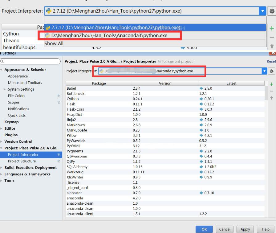Expand Tools settings node
This screenshot has width=276, height=233.
click(1, 181)
